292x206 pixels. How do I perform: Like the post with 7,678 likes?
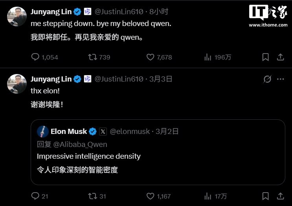tap(150, 57)
